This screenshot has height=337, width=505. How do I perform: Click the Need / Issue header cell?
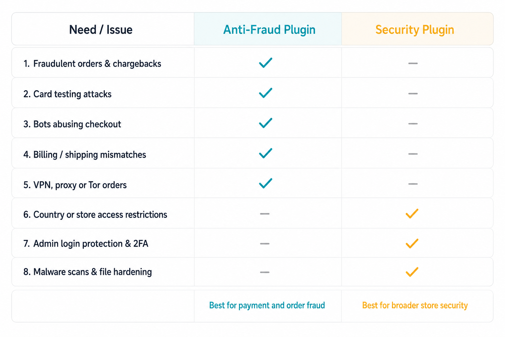click(103, 29)
